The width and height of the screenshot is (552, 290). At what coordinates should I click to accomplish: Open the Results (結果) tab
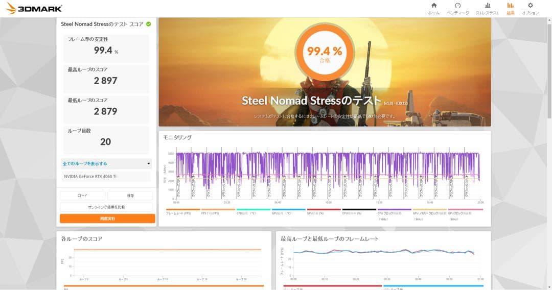tap(510, 9)
